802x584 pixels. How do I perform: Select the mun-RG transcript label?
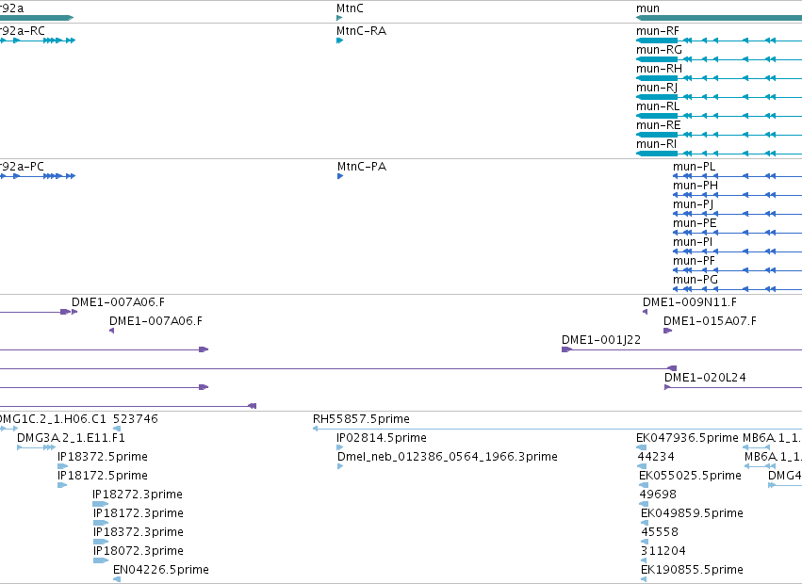tap(659, 50)
